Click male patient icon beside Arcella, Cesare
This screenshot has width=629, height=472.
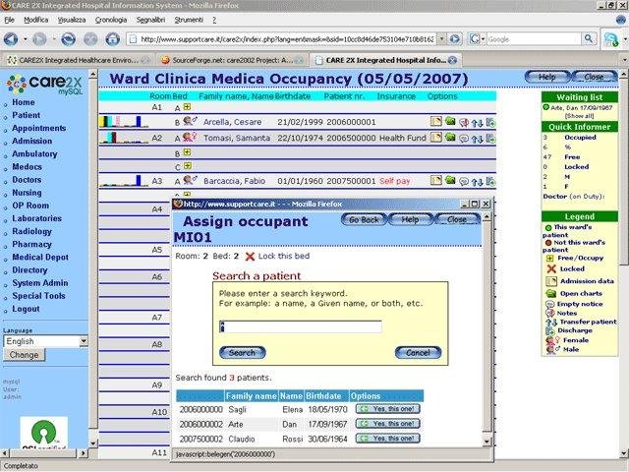pyautogui.click(x=190, y=120)
